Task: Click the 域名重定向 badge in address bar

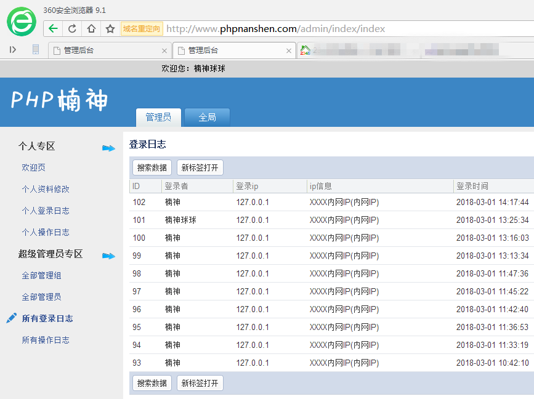Action: [x=142, y=28]
